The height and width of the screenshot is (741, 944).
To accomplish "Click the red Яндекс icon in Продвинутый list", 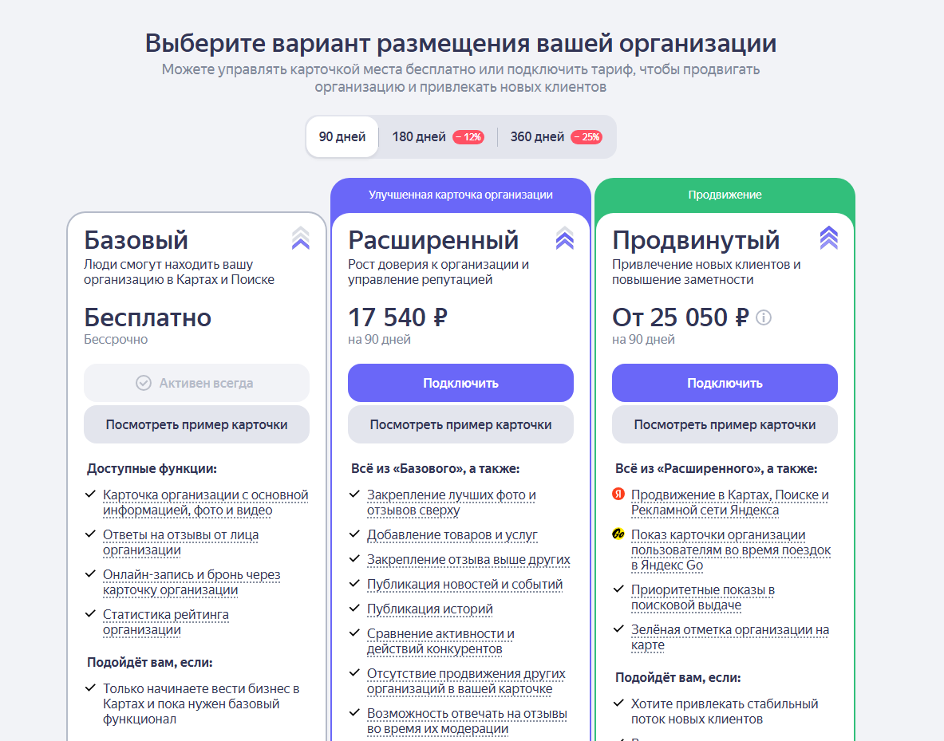I will [x=618, y=495].
